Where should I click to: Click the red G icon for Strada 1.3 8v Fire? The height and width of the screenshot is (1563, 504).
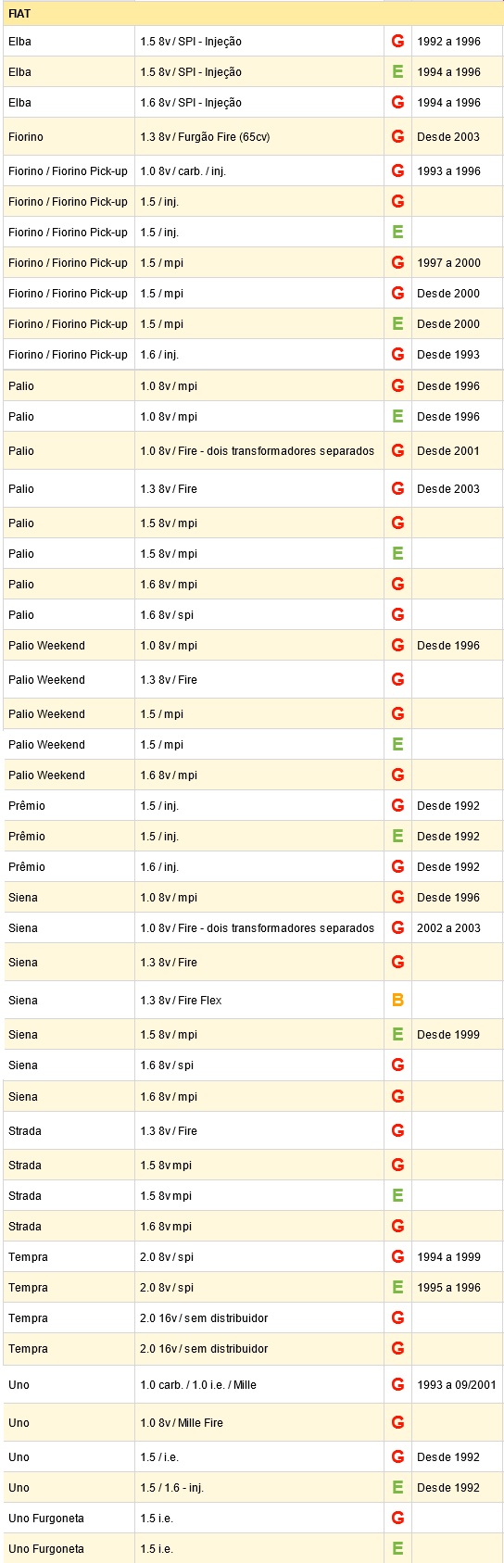click(x=397, y=1130)
